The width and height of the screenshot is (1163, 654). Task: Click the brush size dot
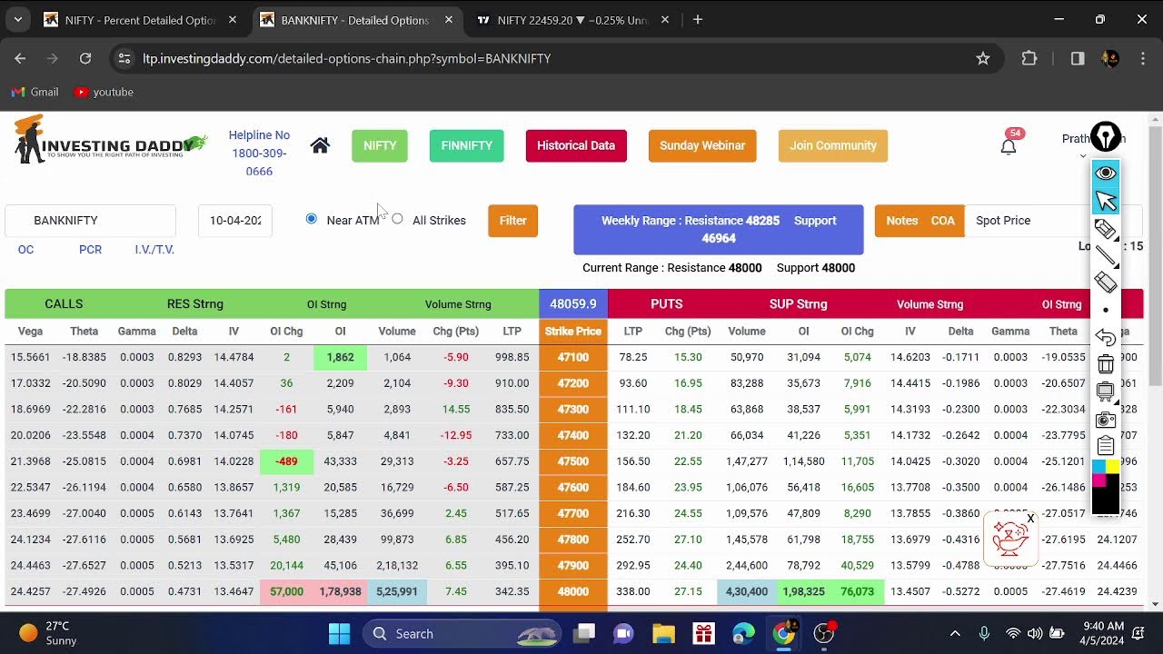[1106, 311]
